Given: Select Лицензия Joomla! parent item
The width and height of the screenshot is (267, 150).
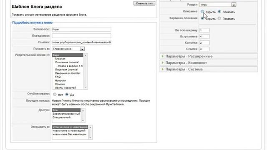Looking at the screenshot, I should pos(68,70).
